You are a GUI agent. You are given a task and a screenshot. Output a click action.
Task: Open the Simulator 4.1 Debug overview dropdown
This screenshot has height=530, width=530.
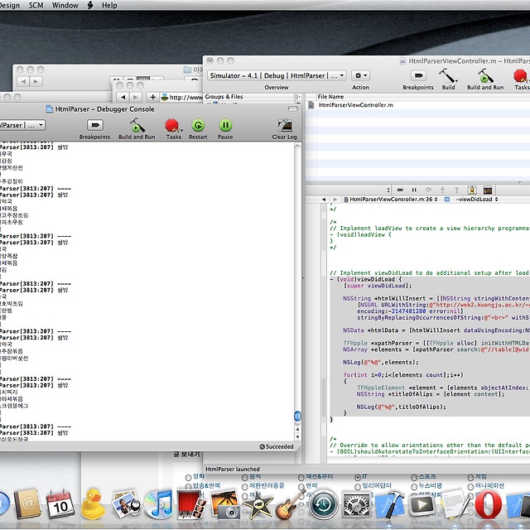(x=276, y=75)
